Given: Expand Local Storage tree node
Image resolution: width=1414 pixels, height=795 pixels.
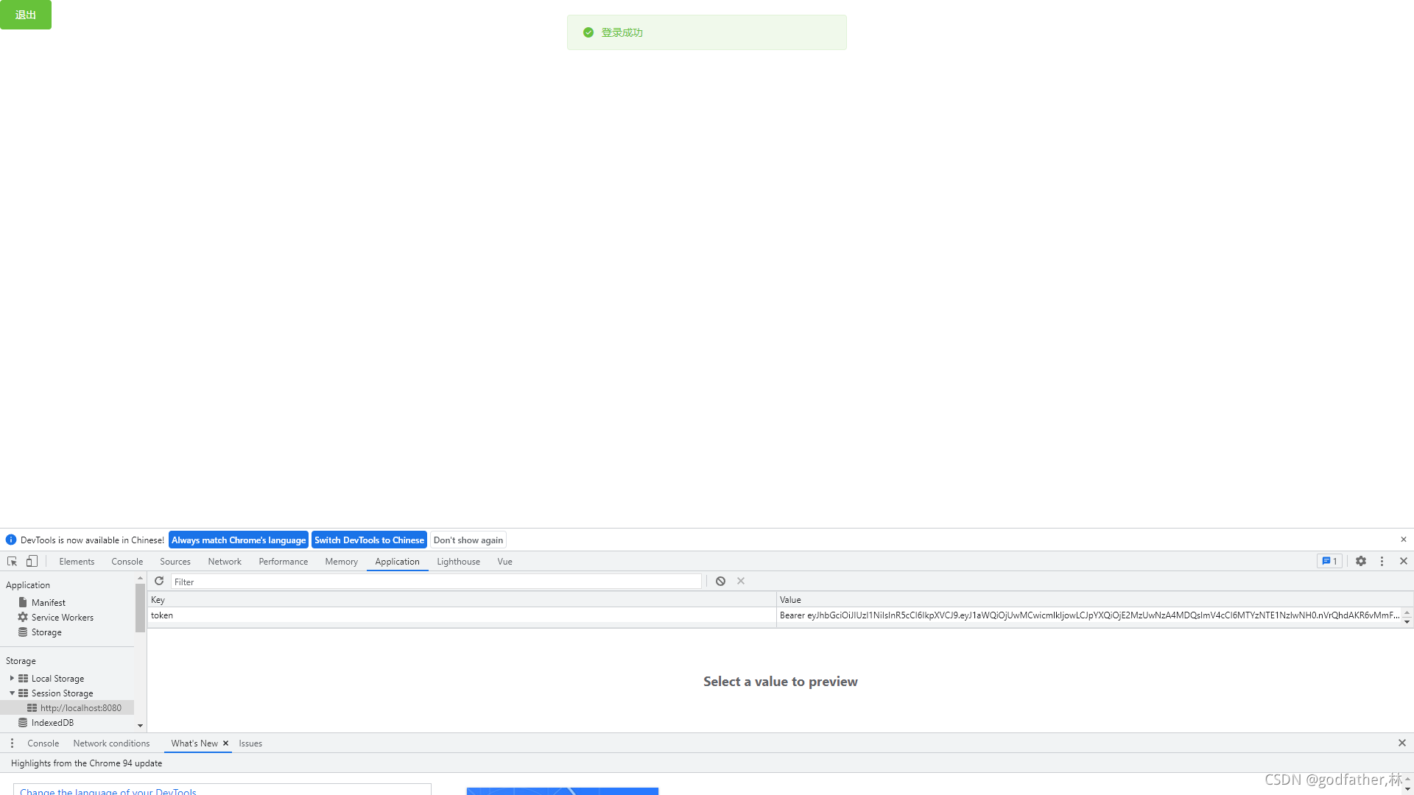Looking at the screenshot, I should (x=12, y=678).
